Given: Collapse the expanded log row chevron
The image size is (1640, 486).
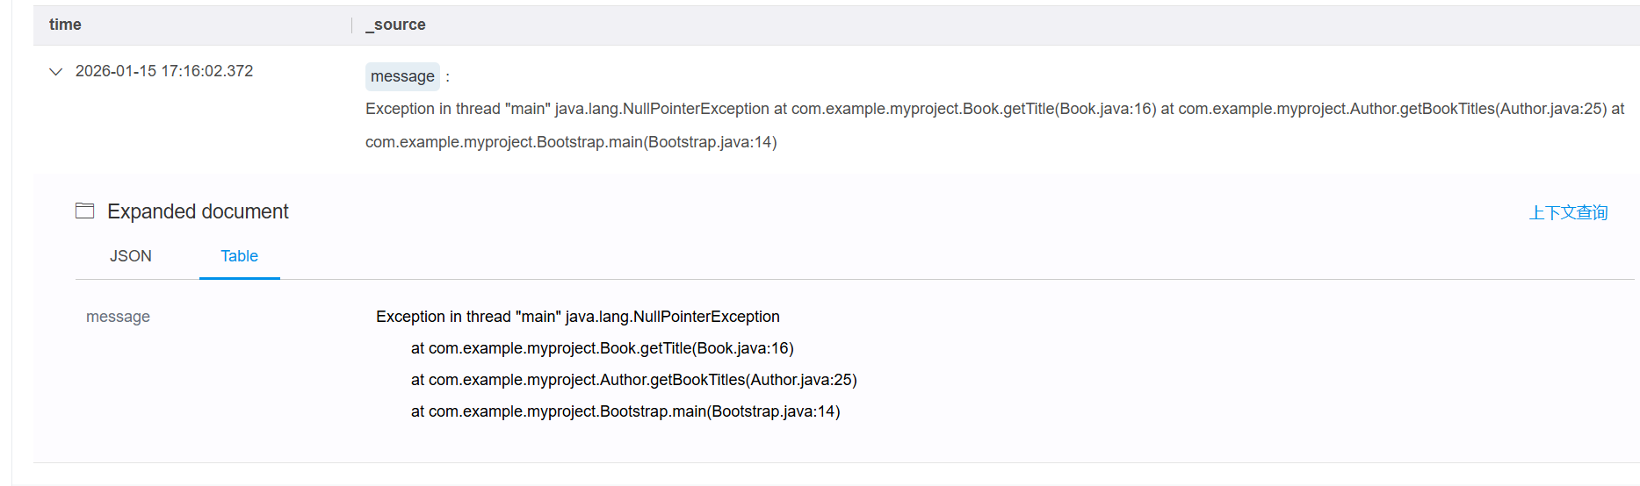Looking at the screenshot, I should pyautogui.click(x=56, y=72).
